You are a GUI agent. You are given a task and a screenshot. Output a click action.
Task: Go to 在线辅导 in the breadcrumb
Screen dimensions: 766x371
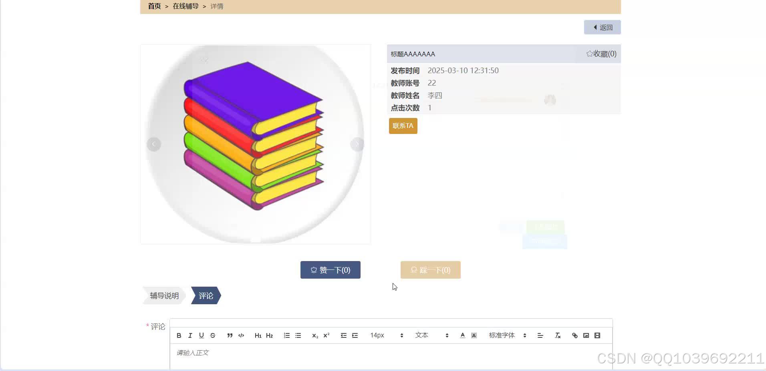pyautogui.click(x=185, y=6)
